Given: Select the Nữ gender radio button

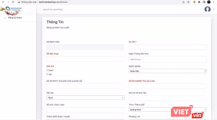Looking at the screenshot, I should [48, 74].
